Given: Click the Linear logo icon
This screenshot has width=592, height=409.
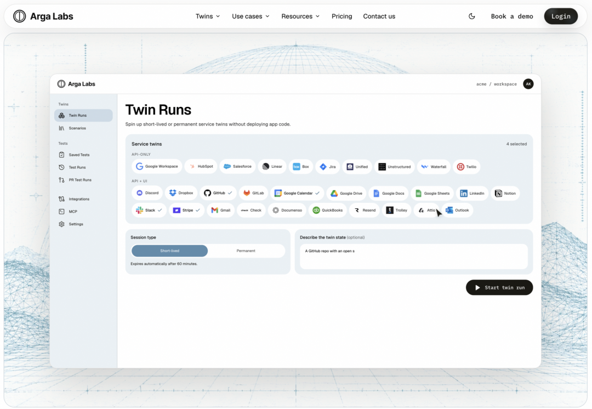Looking at the screenshot, I should pyautogui.click(x=266, y=167).
